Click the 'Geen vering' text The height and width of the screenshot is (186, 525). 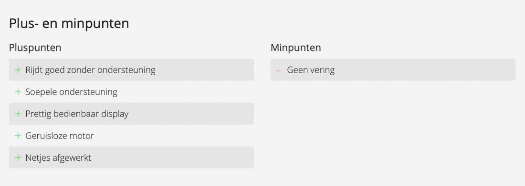tap(311, 70)
